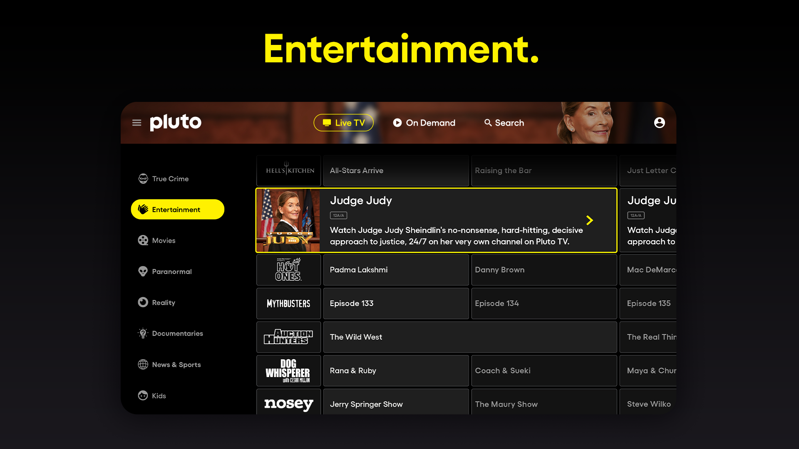Viewport: 799px width, 449px height.
Task: Select the Documentaries lightbulb icon
Action: click(143, 333)
